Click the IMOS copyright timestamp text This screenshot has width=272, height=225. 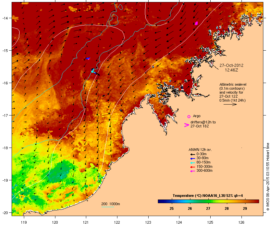tap(268, 177)
